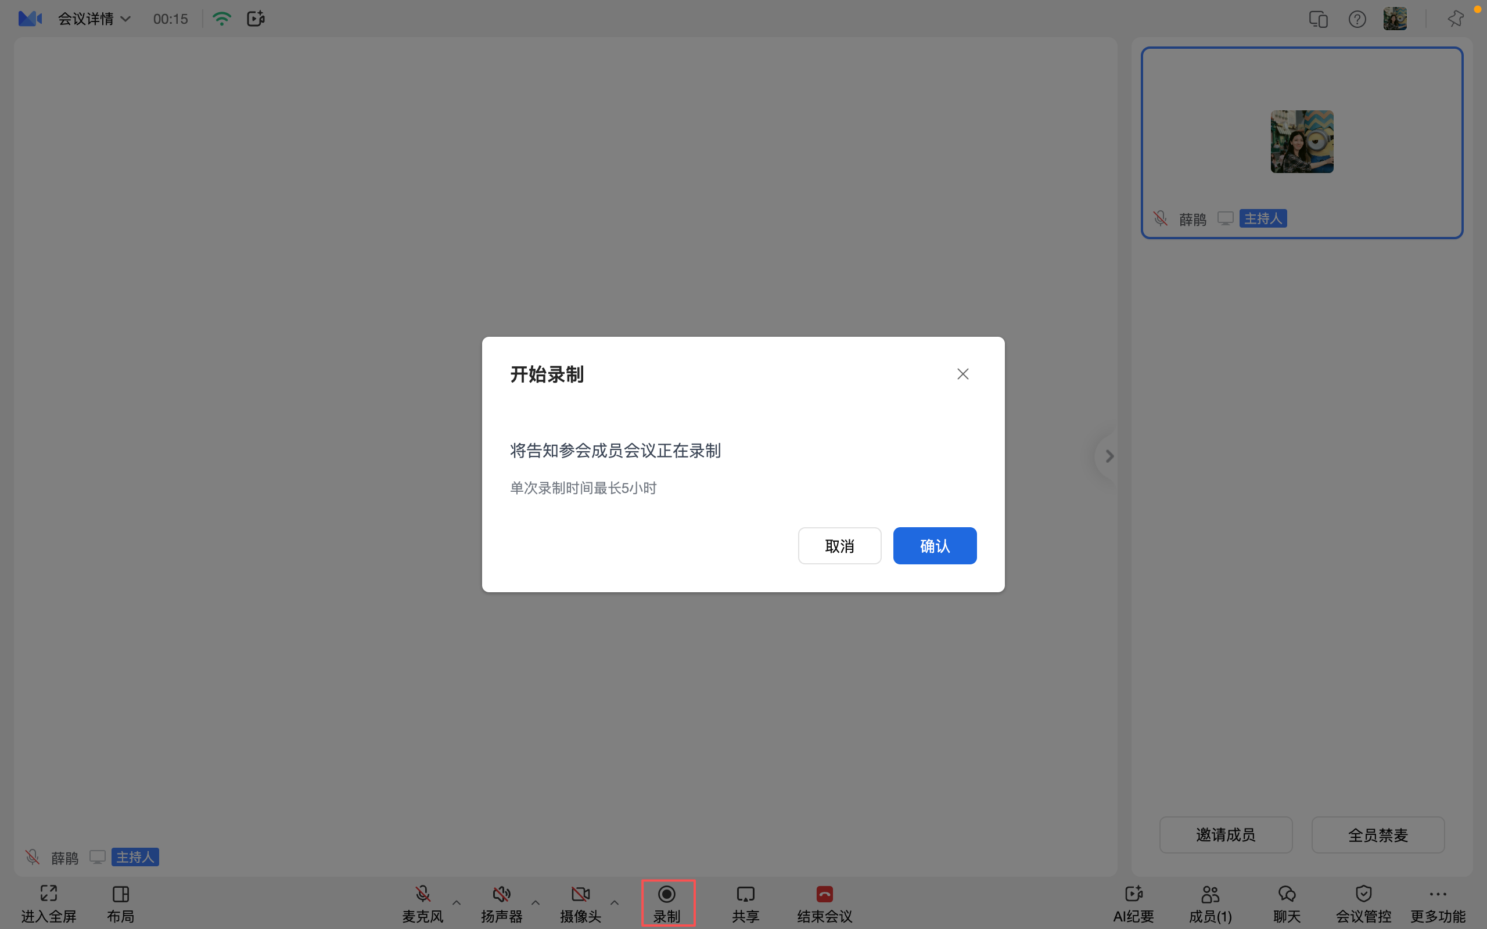Open AI纪要 meeting notes
The width and height of the screenshot is (1487, 929).
coord(1134,903)
